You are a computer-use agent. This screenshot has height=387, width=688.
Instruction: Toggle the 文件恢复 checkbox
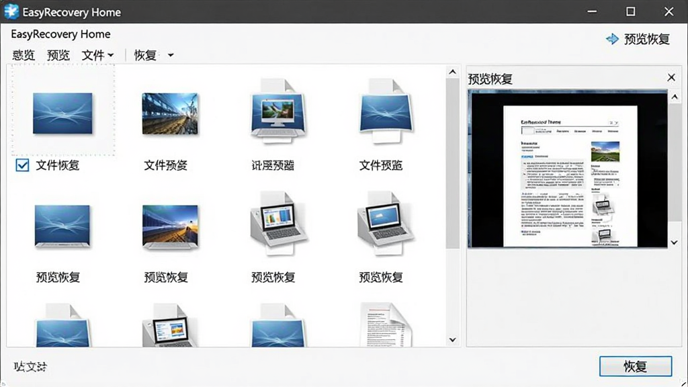coord(22,165)
